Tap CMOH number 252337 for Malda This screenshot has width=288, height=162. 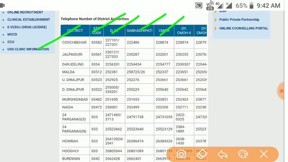[162, 72]
